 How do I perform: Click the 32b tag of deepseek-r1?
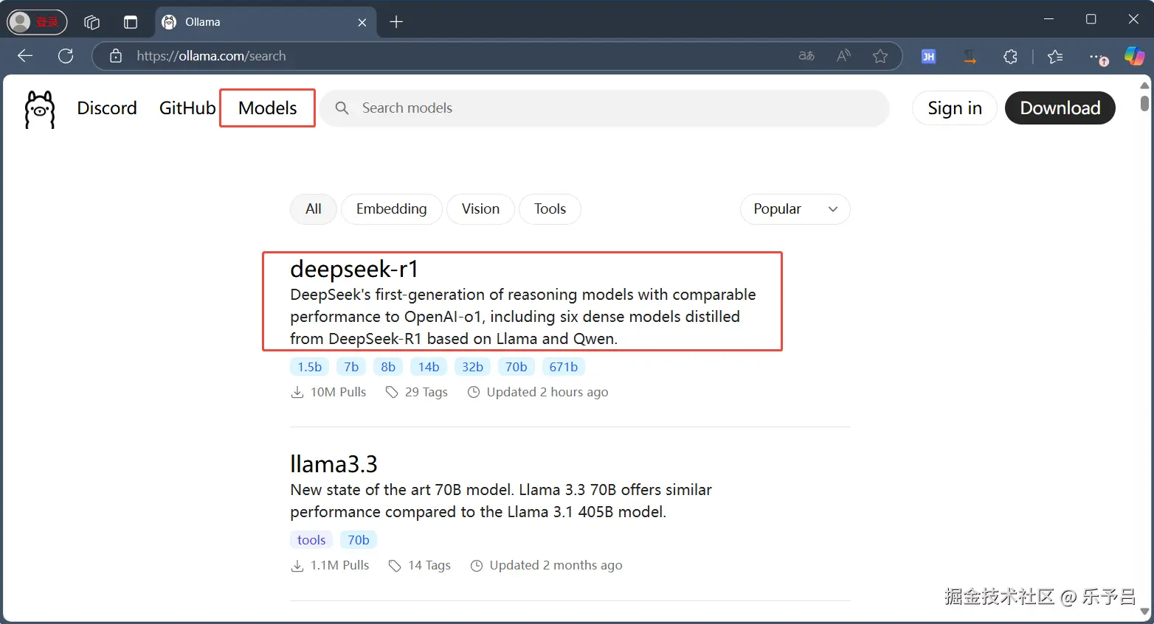(x=472, y=367)
